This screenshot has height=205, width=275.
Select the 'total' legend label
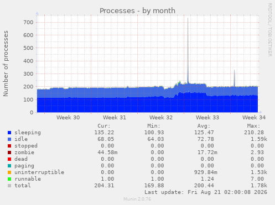tap(23, 186)
